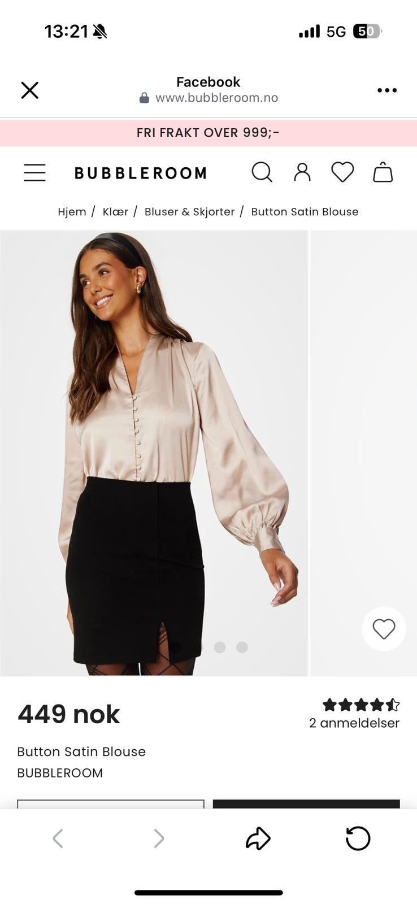417x904 pixels.
Task: Close the in-app browser with X
Action: (29, 90)
